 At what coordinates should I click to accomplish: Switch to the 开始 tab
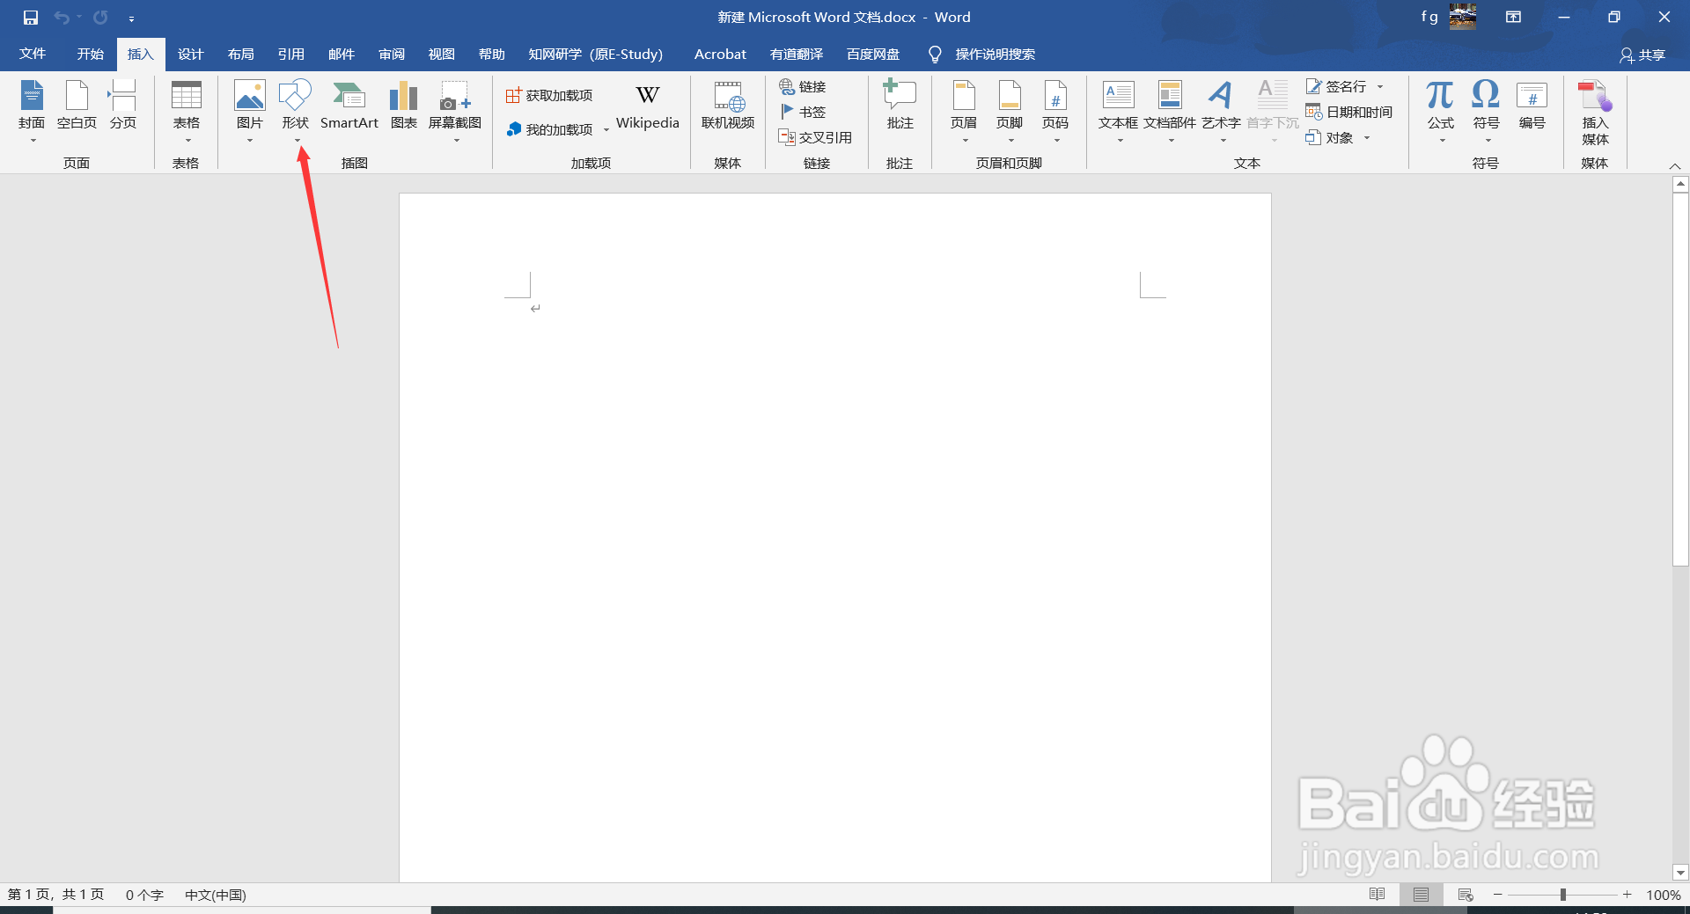[x=91, y=55]
